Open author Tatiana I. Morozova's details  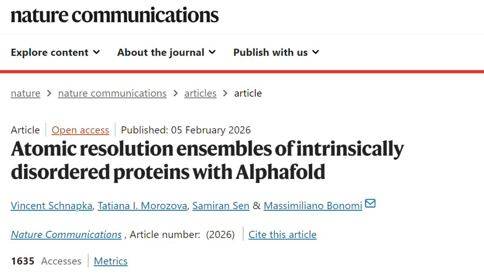(x=143, y=206)
